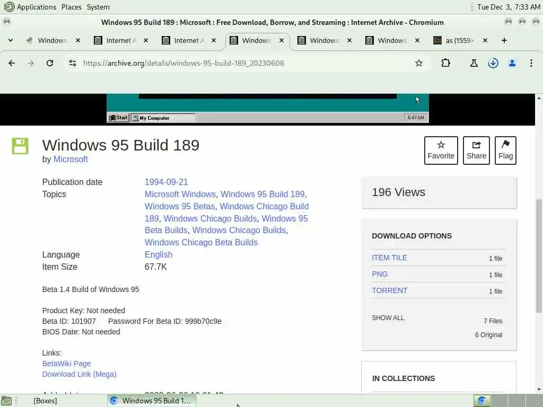This screenshot has height=407, width=543.
Task: Open the Microsoft creator link
Action: click(x=71, y=159)
